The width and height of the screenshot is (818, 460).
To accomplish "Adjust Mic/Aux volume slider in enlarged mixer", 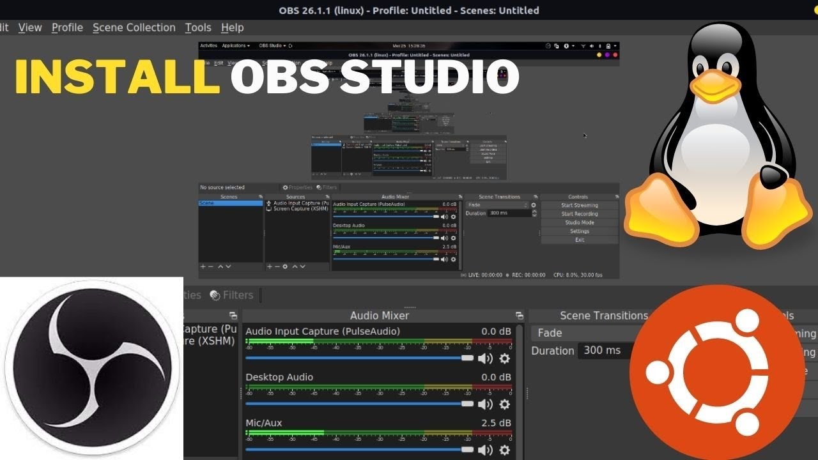I will pyautogui.click(x=360, y=450).
